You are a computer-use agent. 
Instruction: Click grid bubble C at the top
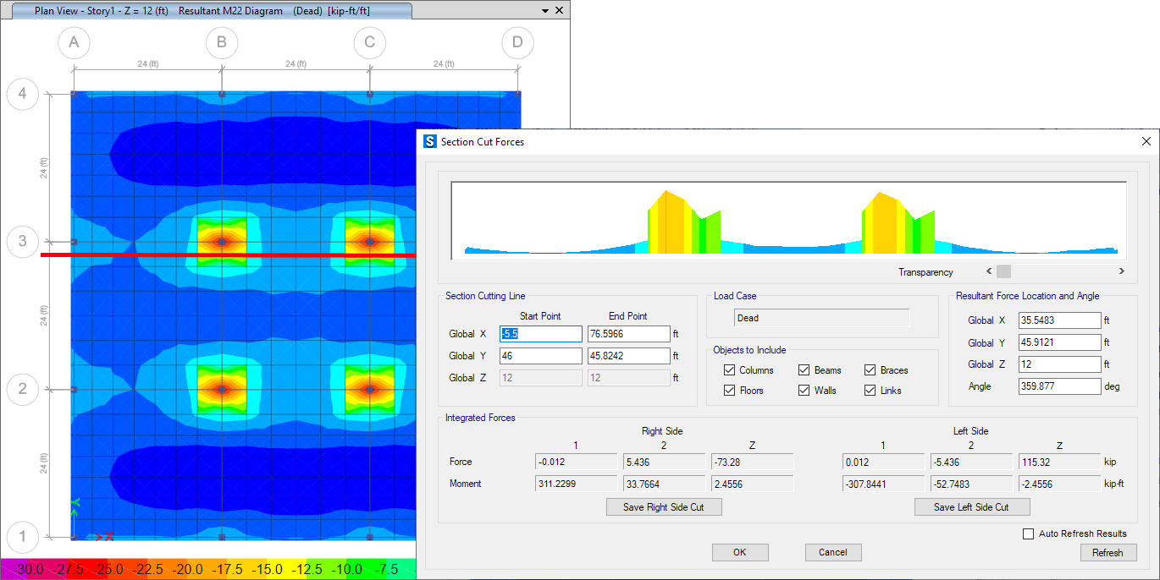[x=370, y=42]
